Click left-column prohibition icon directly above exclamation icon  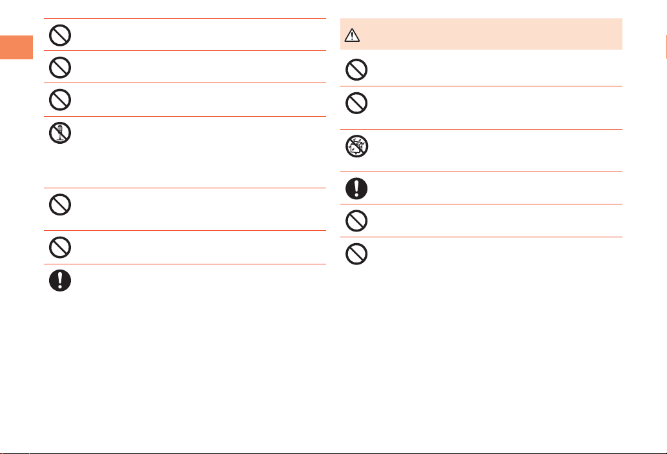59,248
